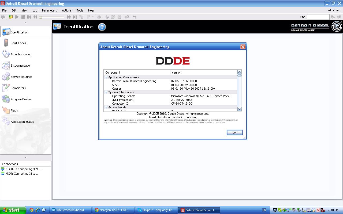Select the Troubleshooting stethoscope icon
This screenshot has width=343, height=214.
(x=6, y=54)
